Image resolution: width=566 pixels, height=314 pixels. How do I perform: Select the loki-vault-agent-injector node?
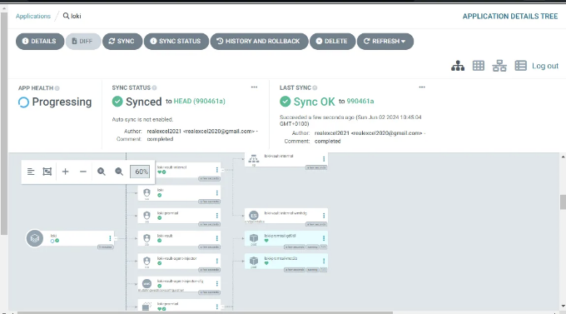tap(179, 261)
